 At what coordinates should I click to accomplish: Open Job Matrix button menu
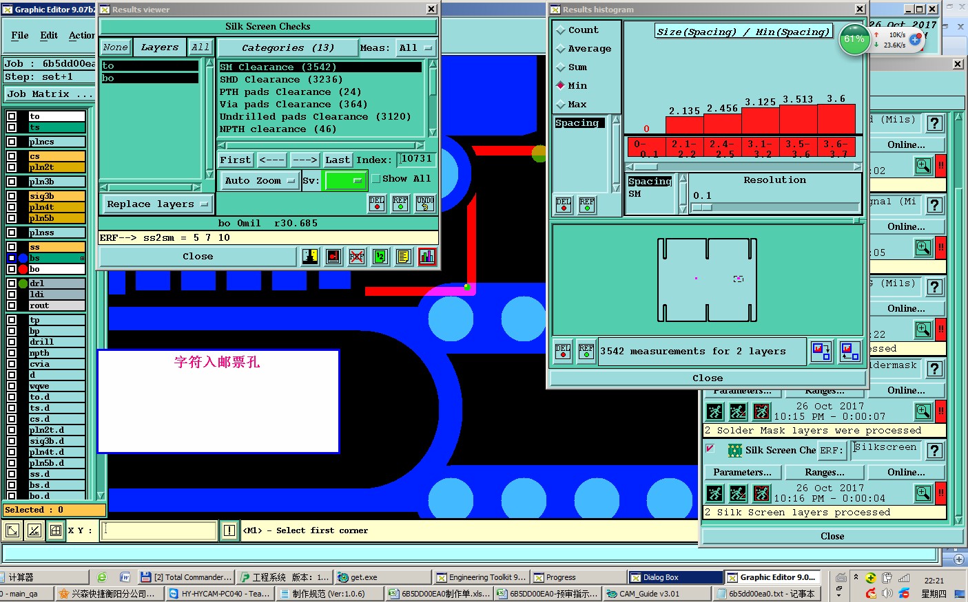pyautogui.click(x=50, y=94)
